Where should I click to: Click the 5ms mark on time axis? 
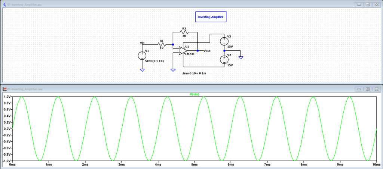(x=194, y=164)
